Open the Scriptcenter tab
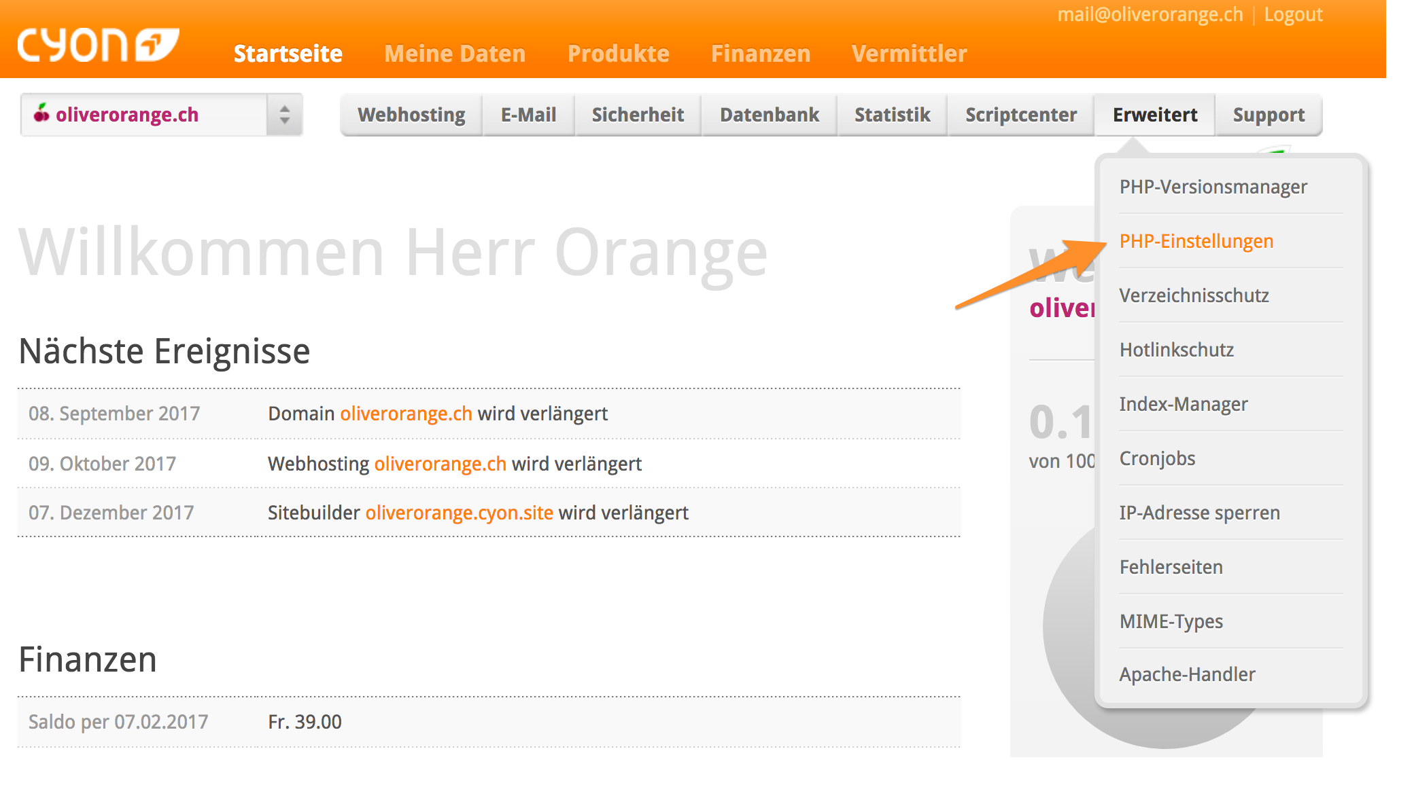The image size is (1414, 785). pyautogui.click(x=1021, y=115)
